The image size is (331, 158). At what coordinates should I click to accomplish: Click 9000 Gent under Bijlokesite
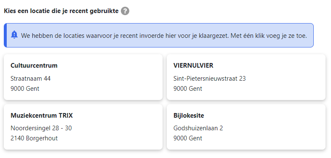[x=188, y=138]
